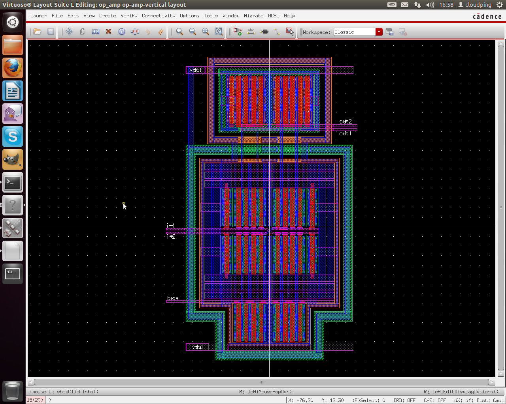The height and width of the screenshot is (404, 506).
Task: Open the Create menu
Action: (108, 16)
